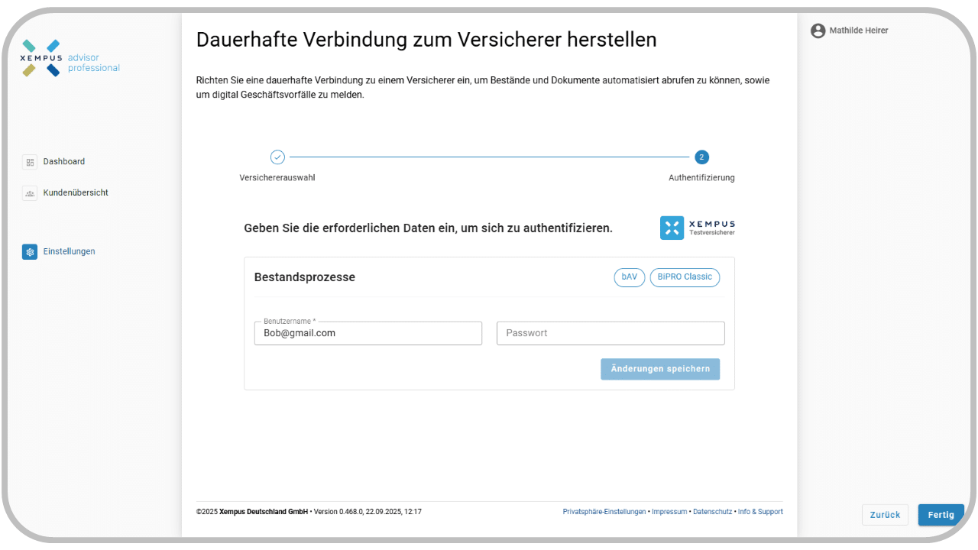This screenshot has width=978, height=550.
Task: Click the Xempus advisor professional logo
Action: tap(70, 59)
